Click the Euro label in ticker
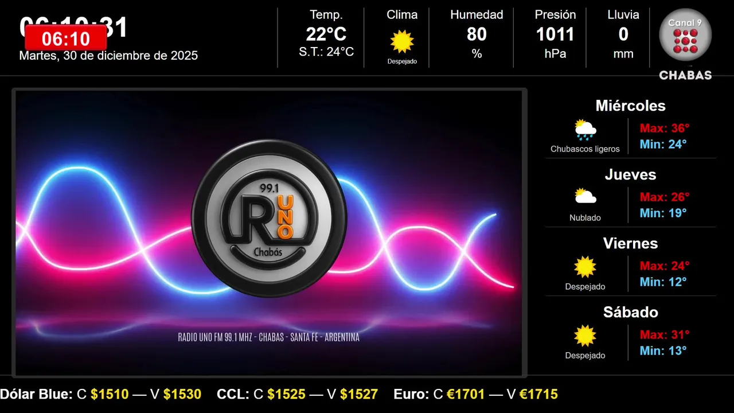Viewport: 734px width, 413px height. pos(411,394)
